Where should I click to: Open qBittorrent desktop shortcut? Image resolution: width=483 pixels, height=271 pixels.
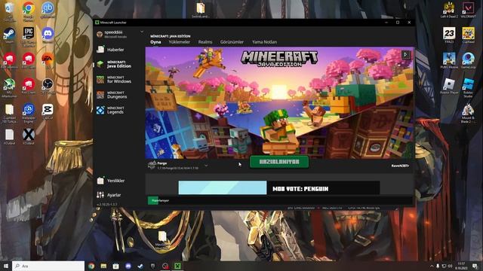click(48, 10)
